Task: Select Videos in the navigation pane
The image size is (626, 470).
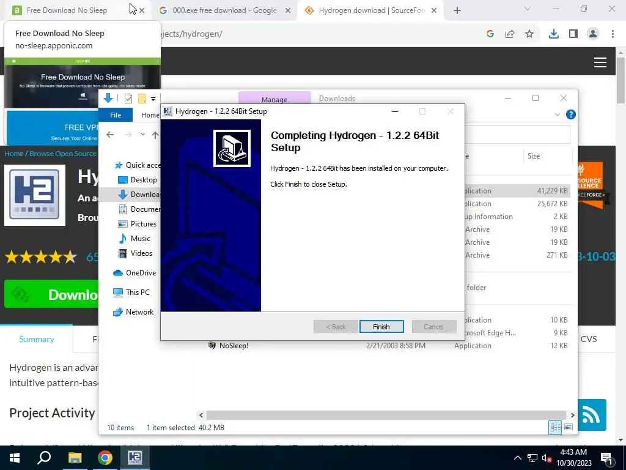Action: [136, 253]
